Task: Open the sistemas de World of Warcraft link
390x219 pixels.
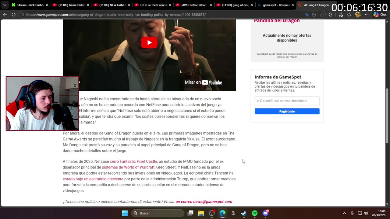Action: tap(128, 167)
